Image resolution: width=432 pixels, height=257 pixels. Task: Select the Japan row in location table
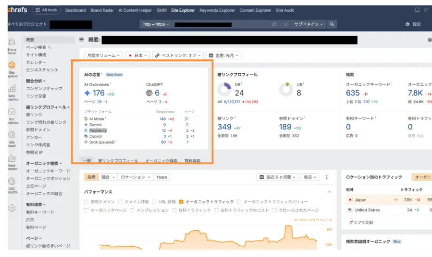pyautogui.click(x=389, y=200)
